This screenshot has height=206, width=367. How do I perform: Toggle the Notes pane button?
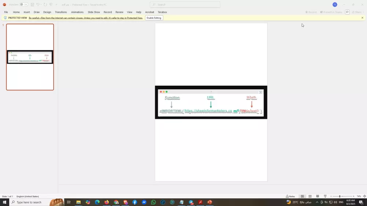click(x=290, y=196)
